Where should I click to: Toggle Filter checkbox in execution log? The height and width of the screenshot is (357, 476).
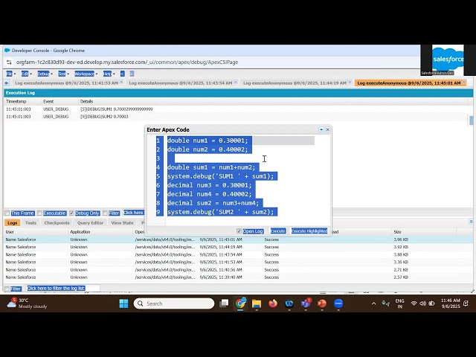point(105,213)
